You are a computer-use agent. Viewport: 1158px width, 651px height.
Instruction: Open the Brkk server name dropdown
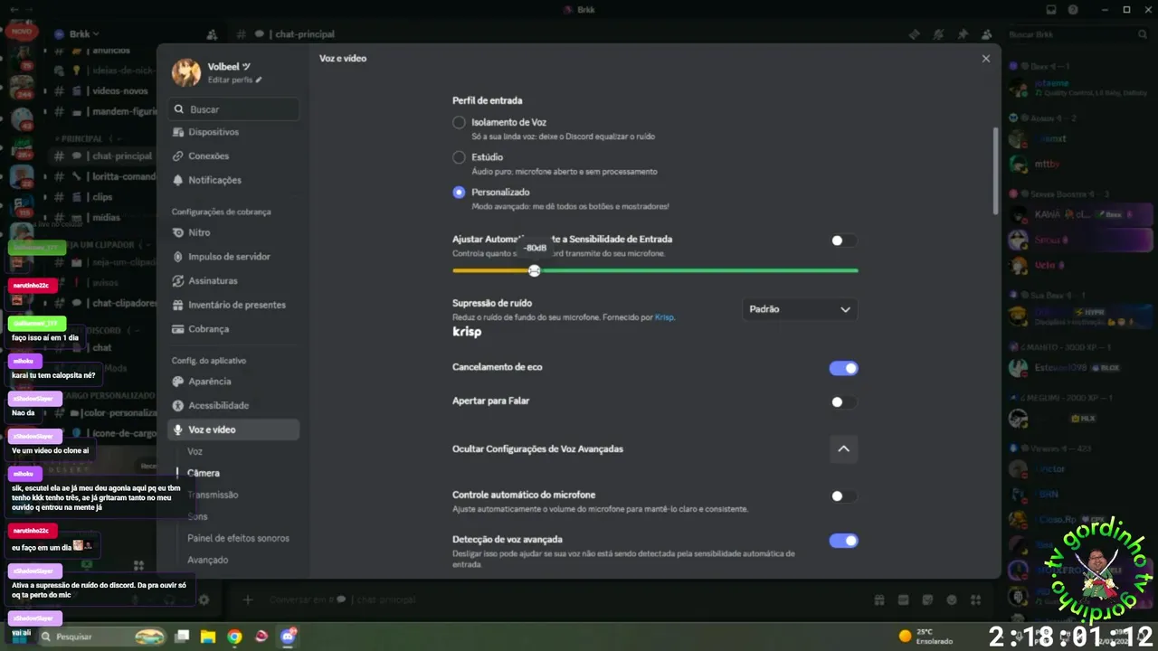pos(84,34)
